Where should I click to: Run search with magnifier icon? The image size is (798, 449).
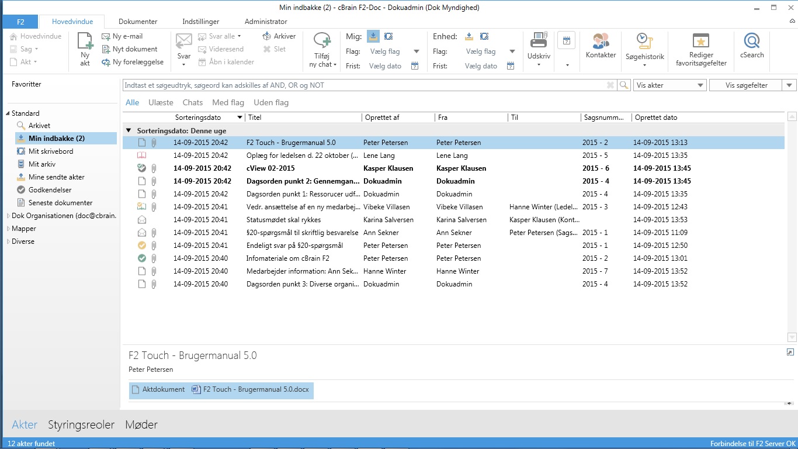point(624,85)
